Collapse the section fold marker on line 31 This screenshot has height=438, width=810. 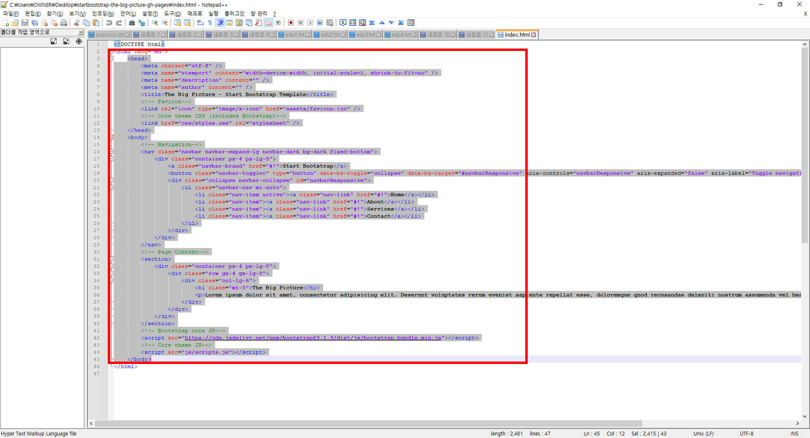tap(111, 259)
